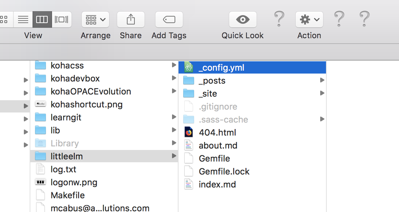
Task: Click the logonw.png thumbnail icon
Action: [40, 182]
